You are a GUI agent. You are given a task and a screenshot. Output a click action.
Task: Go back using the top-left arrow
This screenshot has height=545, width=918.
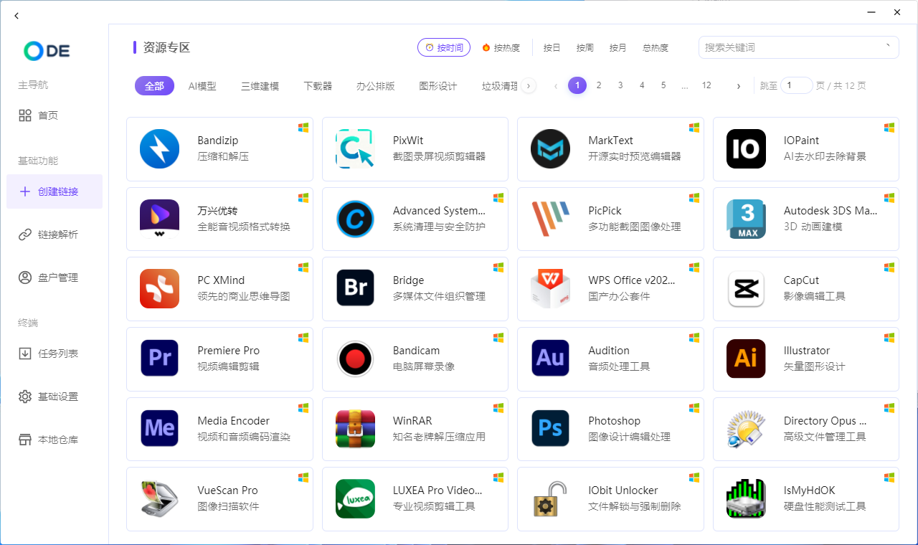pyautogui.click(x=16, y=15)
